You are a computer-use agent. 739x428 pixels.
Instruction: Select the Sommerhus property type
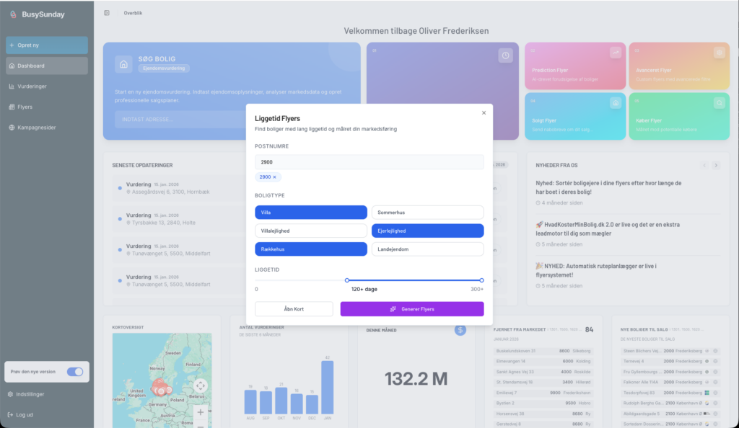(427, 213)
